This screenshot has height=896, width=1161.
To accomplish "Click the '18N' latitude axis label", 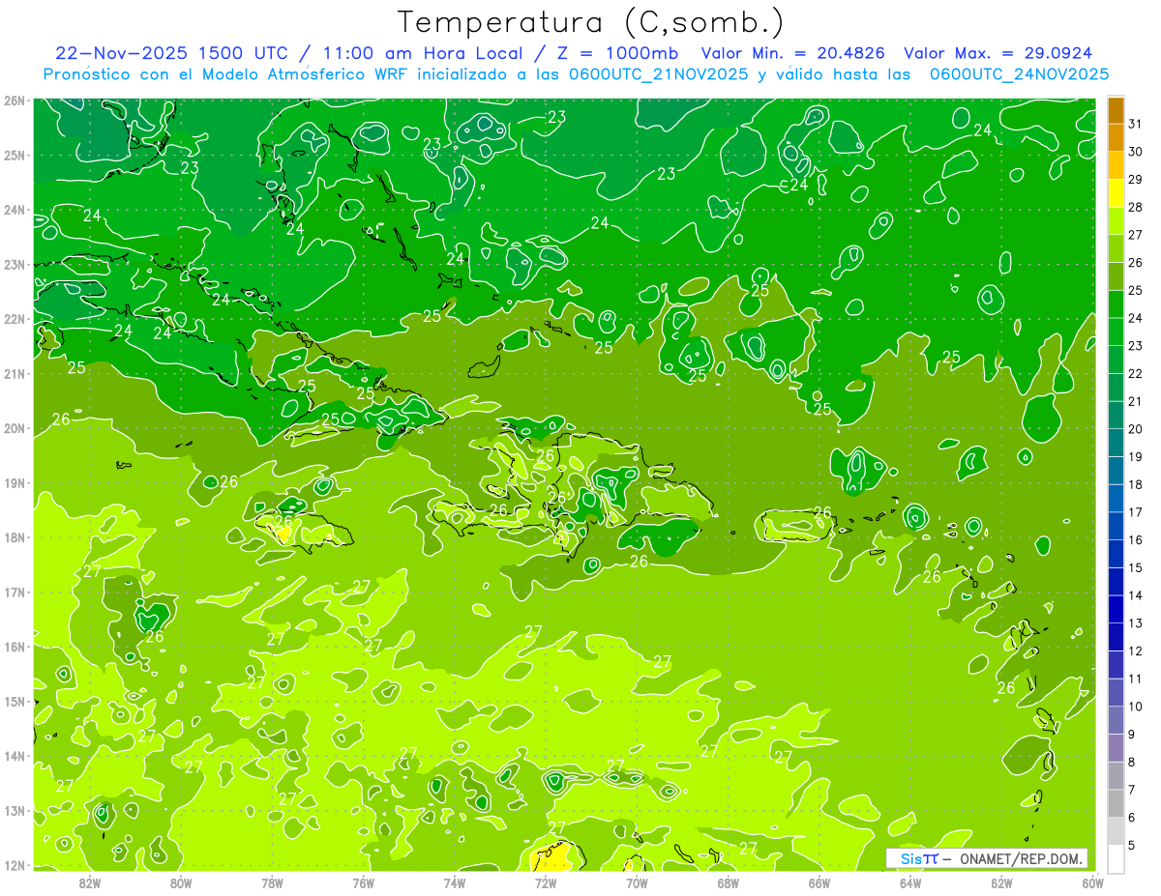I will coord(14,537).
